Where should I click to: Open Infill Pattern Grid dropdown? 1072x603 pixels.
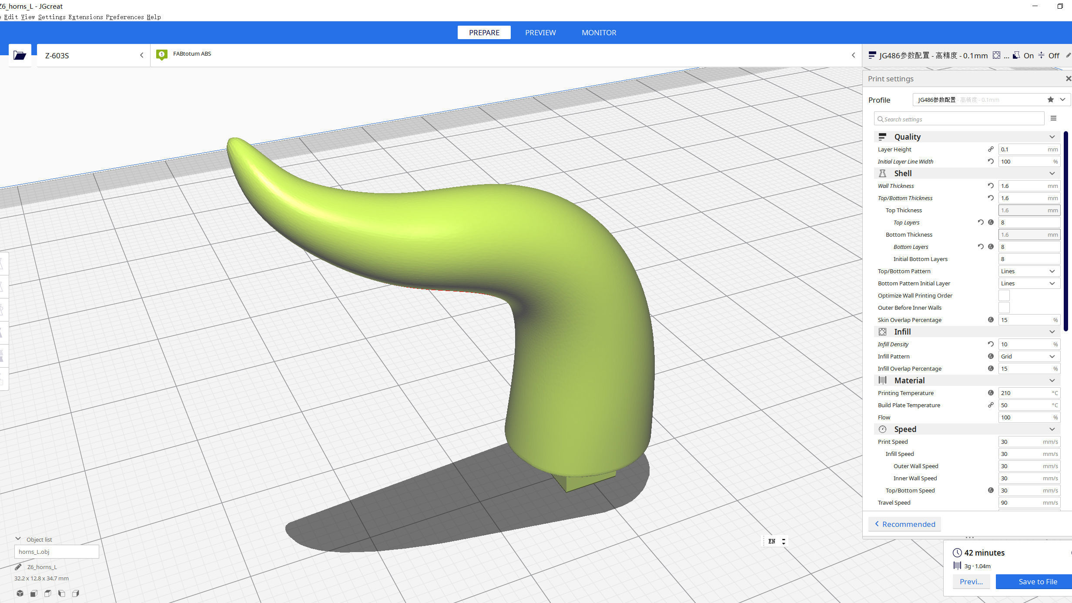pyautogui.click(x=1028, y=356)
